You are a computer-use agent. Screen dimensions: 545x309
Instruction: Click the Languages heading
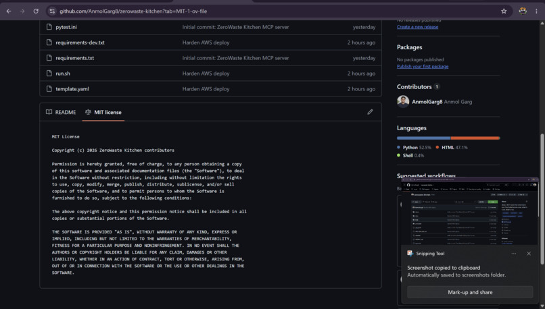click(x=412, y=128)
